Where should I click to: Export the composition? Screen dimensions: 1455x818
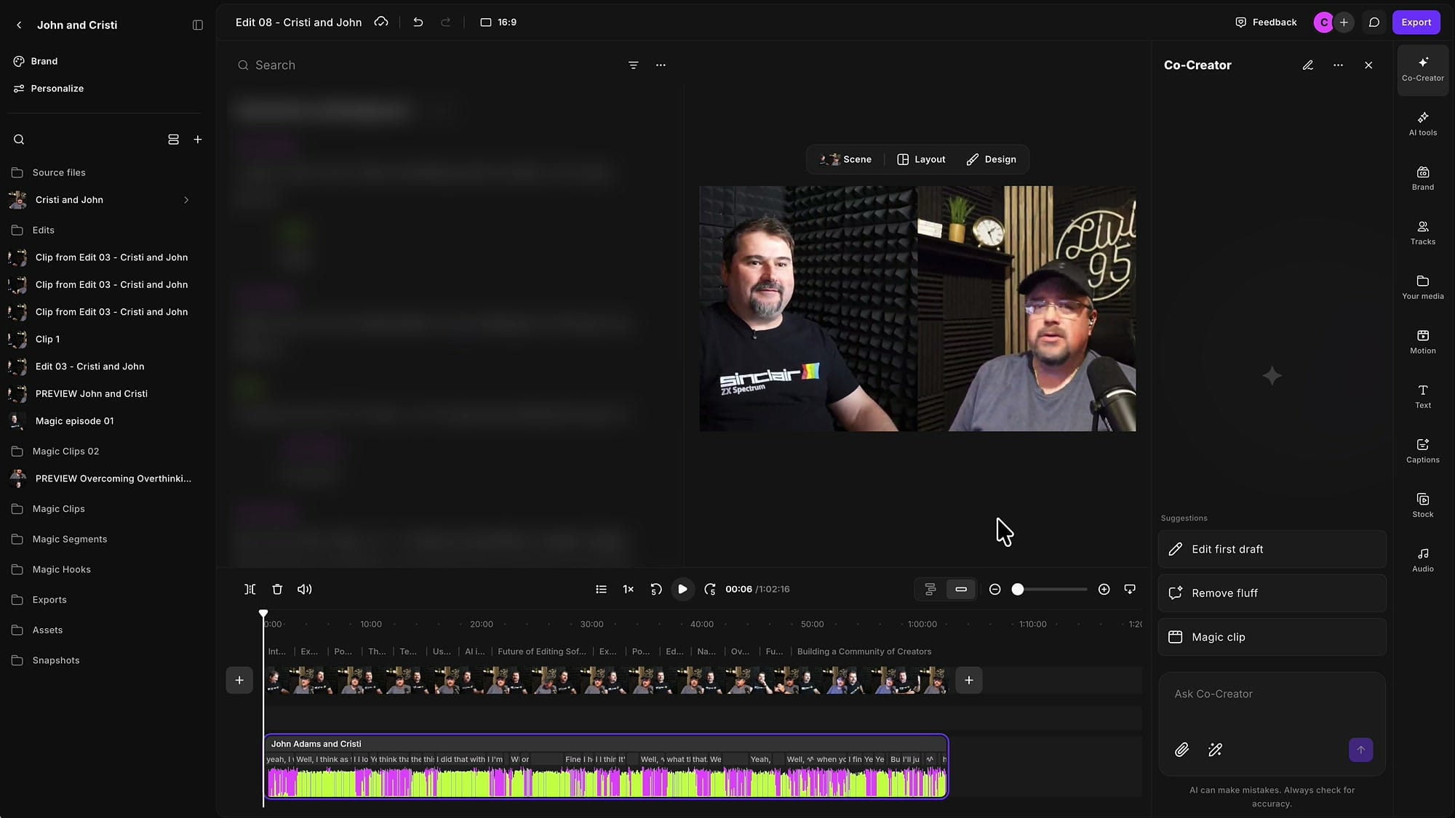(x=1416, y=23)
